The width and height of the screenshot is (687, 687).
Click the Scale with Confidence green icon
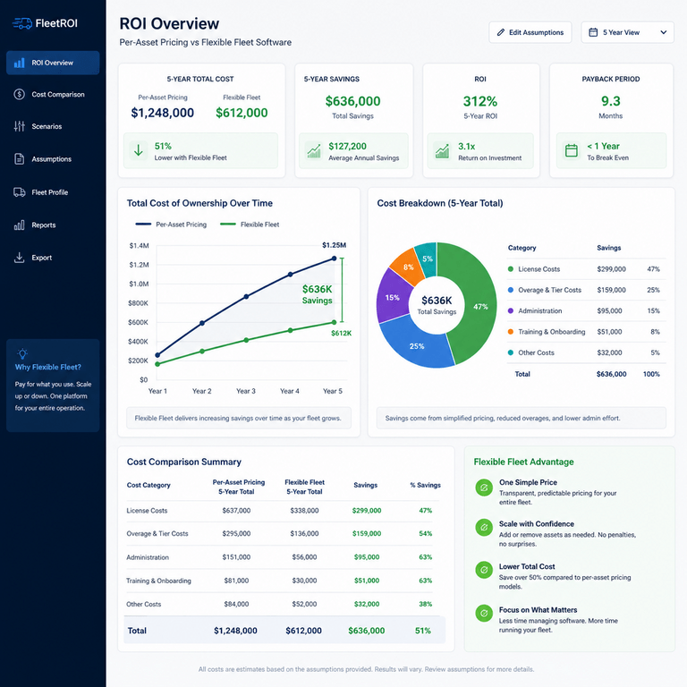click(484, 528)
